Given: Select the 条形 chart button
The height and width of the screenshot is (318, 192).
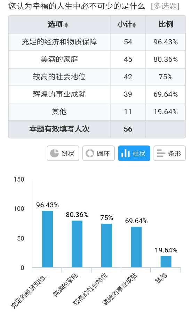Looking at the screenshot, I should (x=170, y=153).
